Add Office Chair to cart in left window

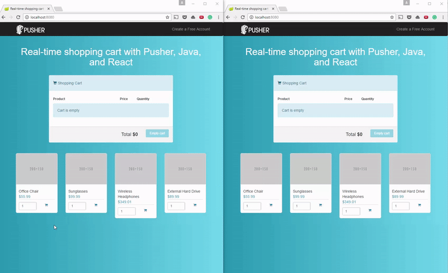(46, 205)
